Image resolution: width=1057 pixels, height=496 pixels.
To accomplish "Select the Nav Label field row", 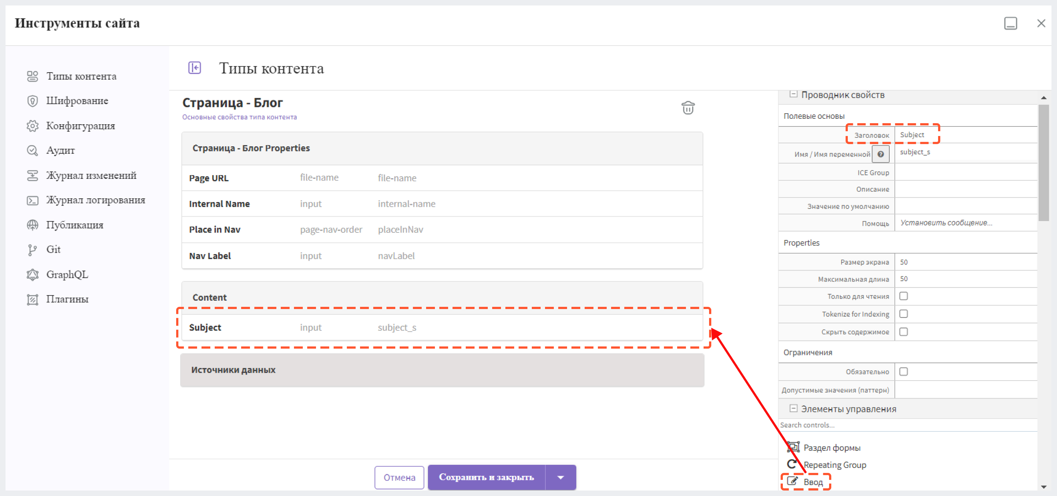I will [442, 256].
